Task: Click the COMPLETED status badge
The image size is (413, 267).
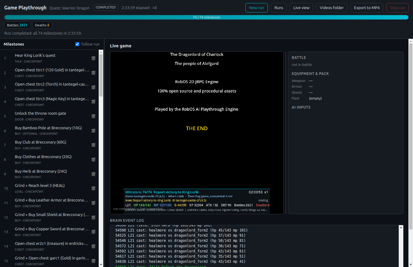Action: click(x=106, y=7)
